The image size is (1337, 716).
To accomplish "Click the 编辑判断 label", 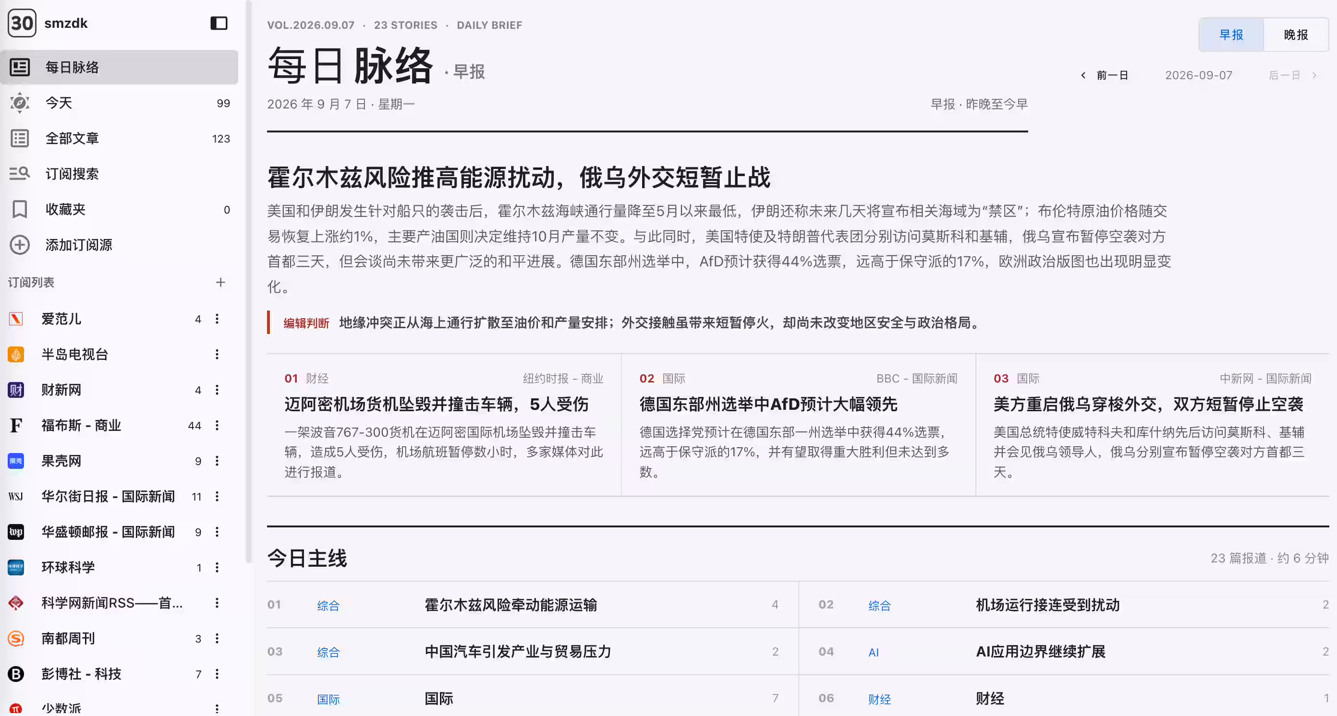I will (306, 323).
